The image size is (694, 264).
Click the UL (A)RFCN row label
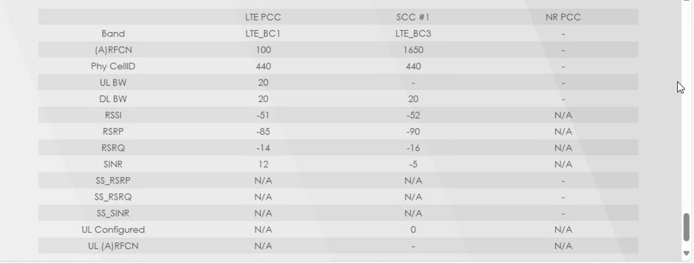coord(113,246)
